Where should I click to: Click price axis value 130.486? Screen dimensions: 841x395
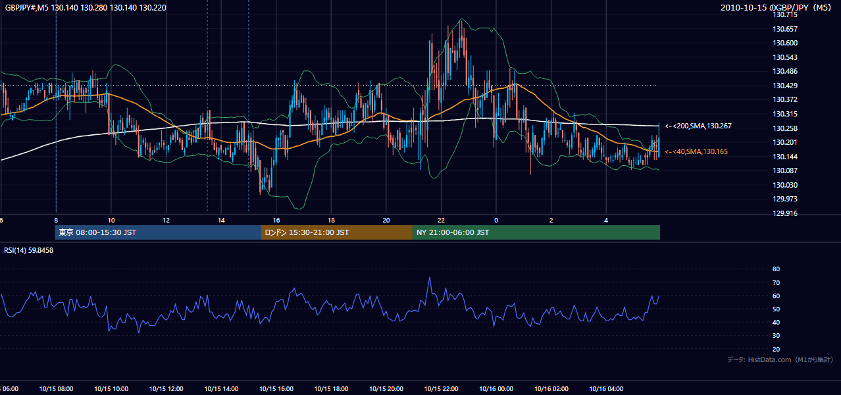(x=786, y=71)
